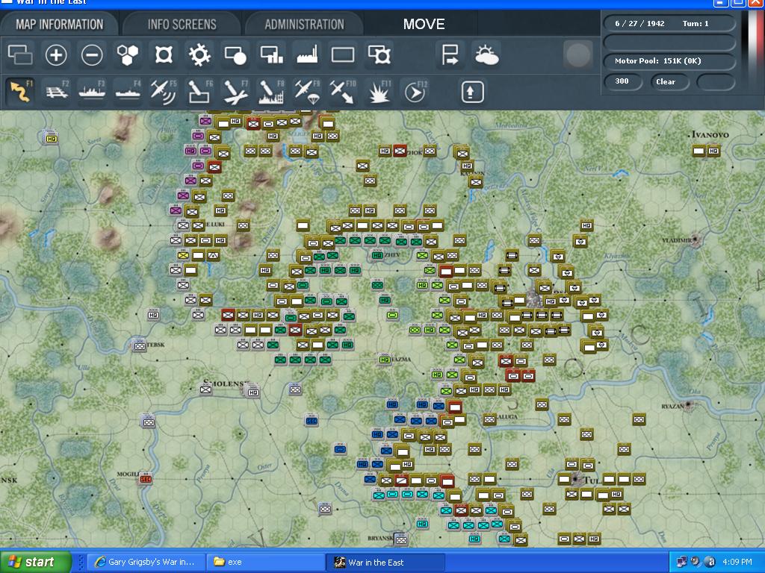Screen dimensions: 765x573
Task: Click the War in the East taskbar item
Action: (385, 562)
